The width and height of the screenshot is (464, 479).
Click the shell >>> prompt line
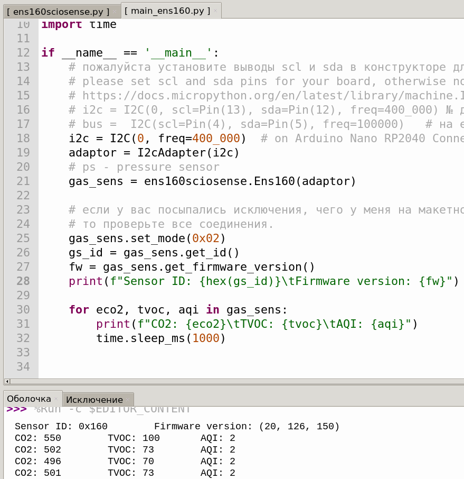[x=98, y=409]
